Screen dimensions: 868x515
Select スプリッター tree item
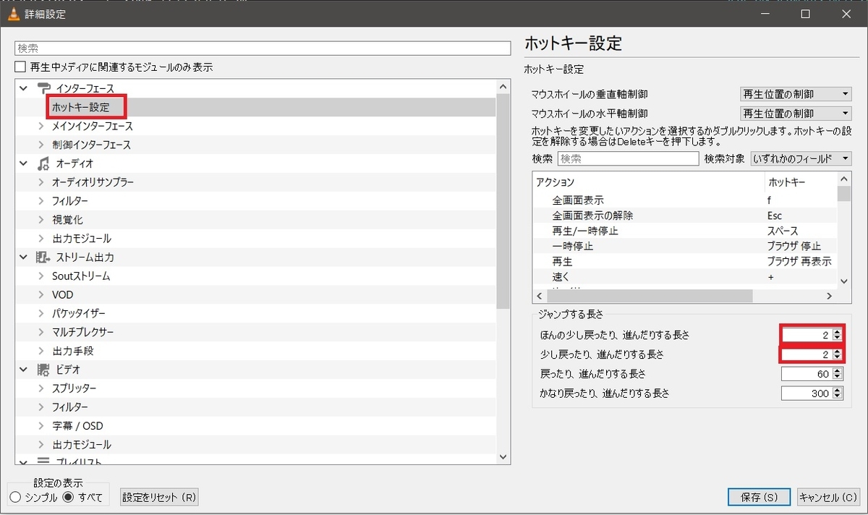point(75,388)
